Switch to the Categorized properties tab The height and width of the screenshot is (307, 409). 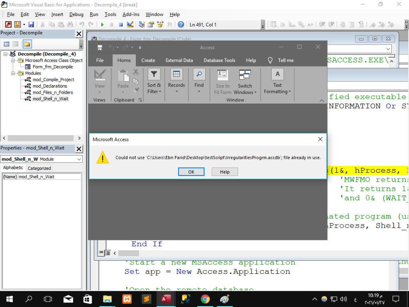(39, 168)
